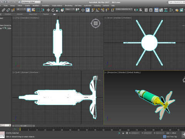Click the Select and Place tool

pyautogui.click(x=62, y=10)
